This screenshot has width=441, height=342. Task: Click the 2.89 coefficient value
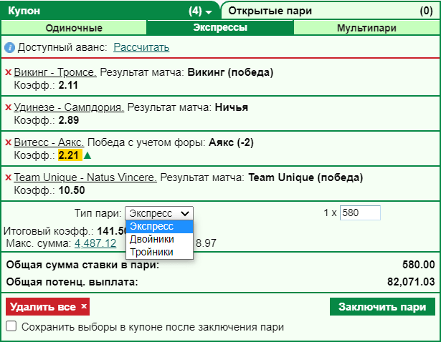[69, 120]
